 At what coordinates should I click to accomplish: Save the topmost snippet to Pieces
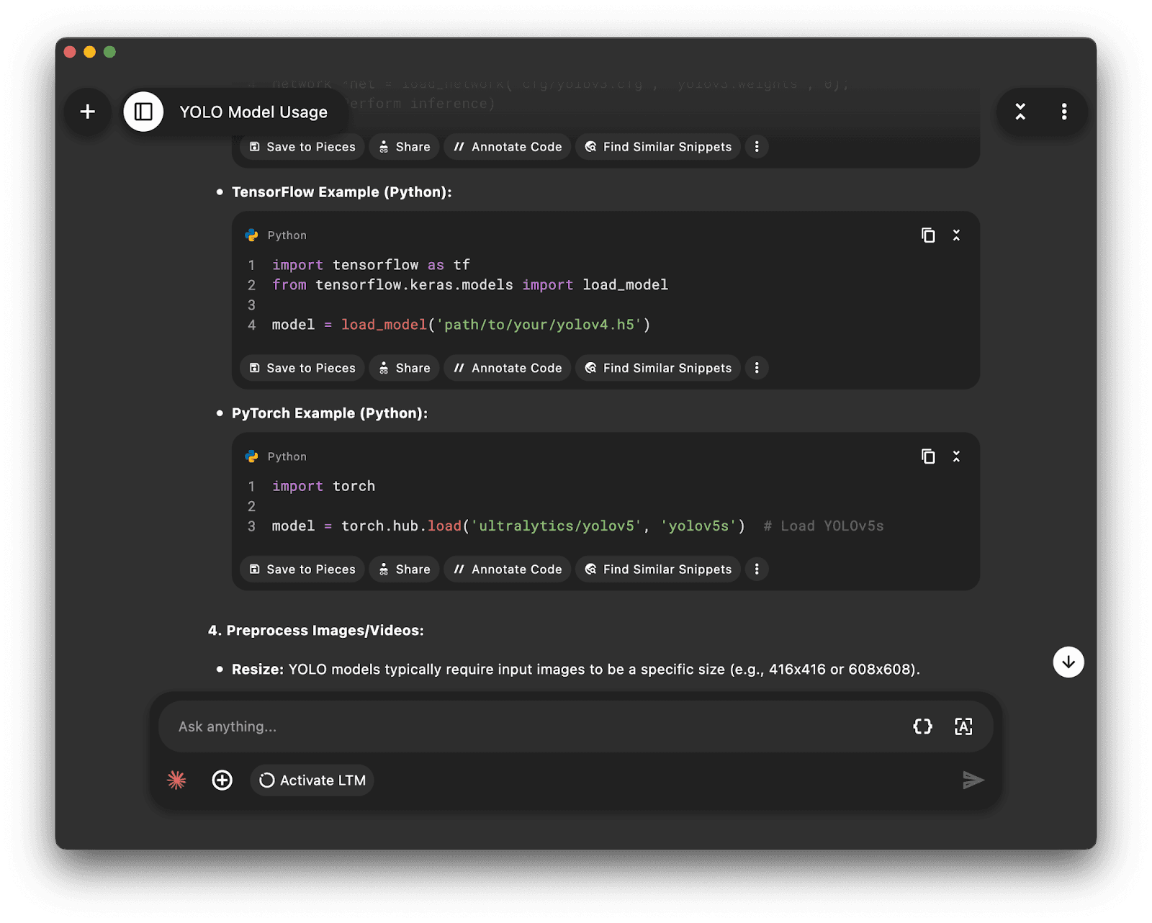(302, 147)
